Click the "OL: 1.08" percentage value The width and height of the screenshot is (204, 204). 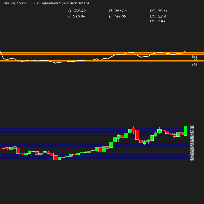(x=157, y=21)
